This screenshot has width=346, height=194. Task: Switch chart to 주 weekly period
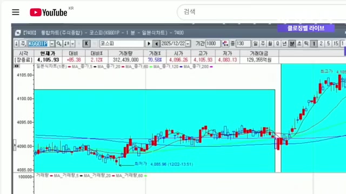[263, 44]
